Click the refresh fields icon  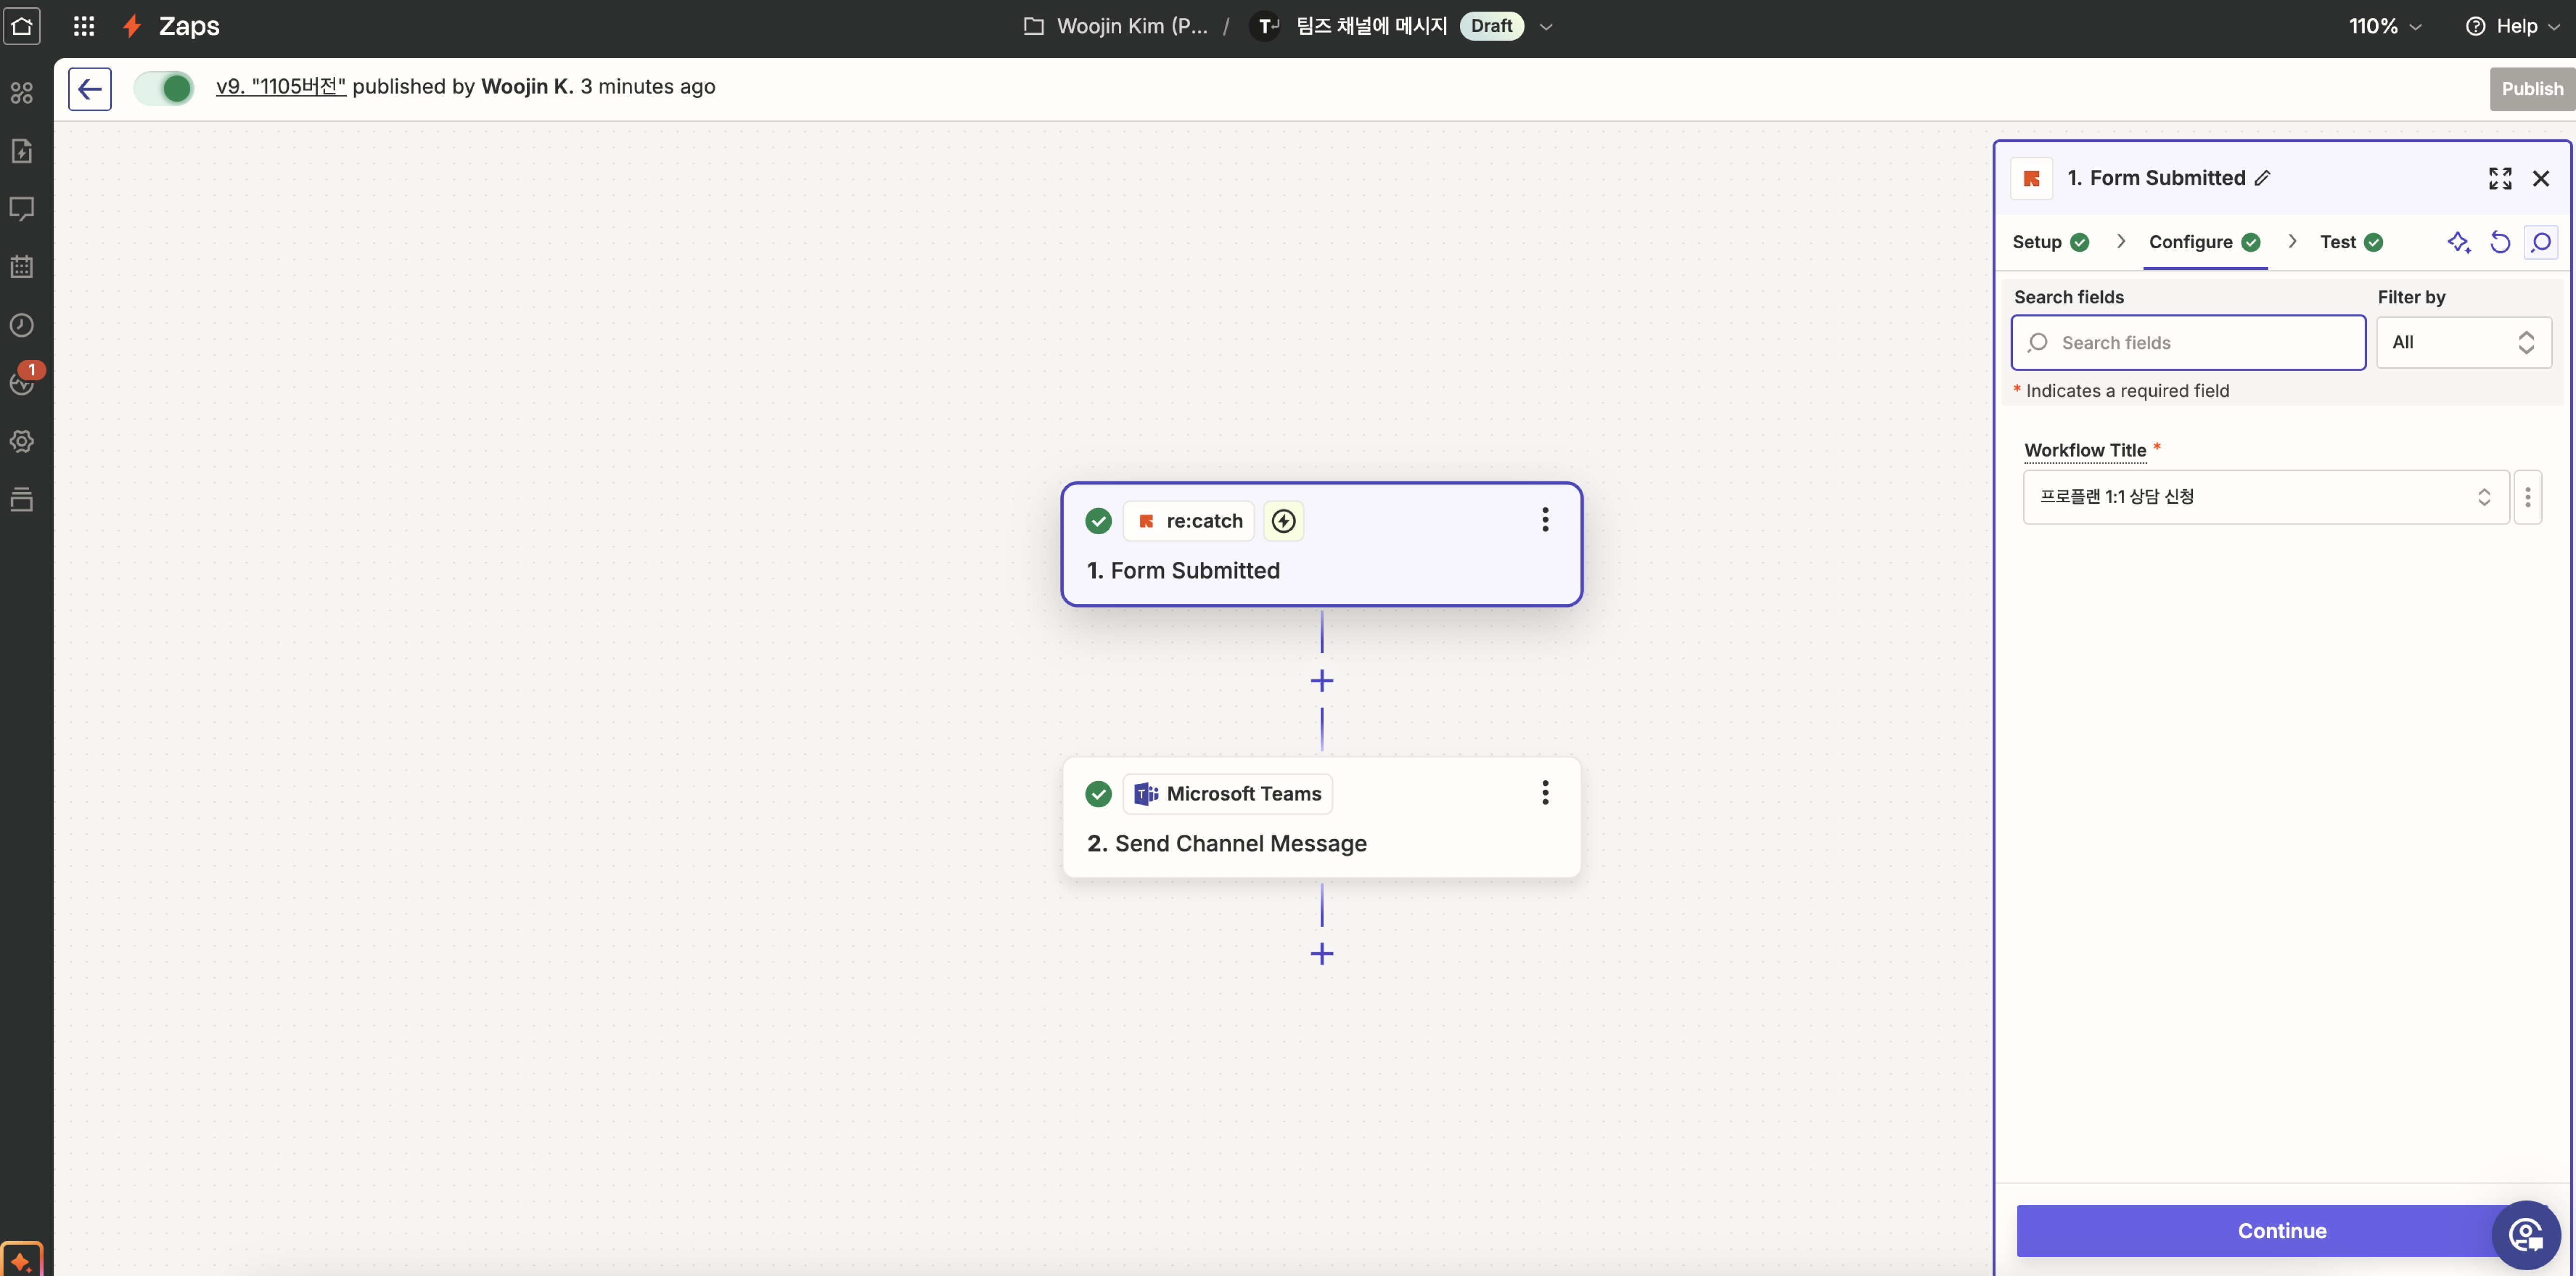click(2499, 242)
